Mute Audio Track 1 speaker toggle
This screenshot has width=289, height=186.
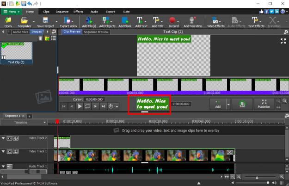click(x=10, y=167)
